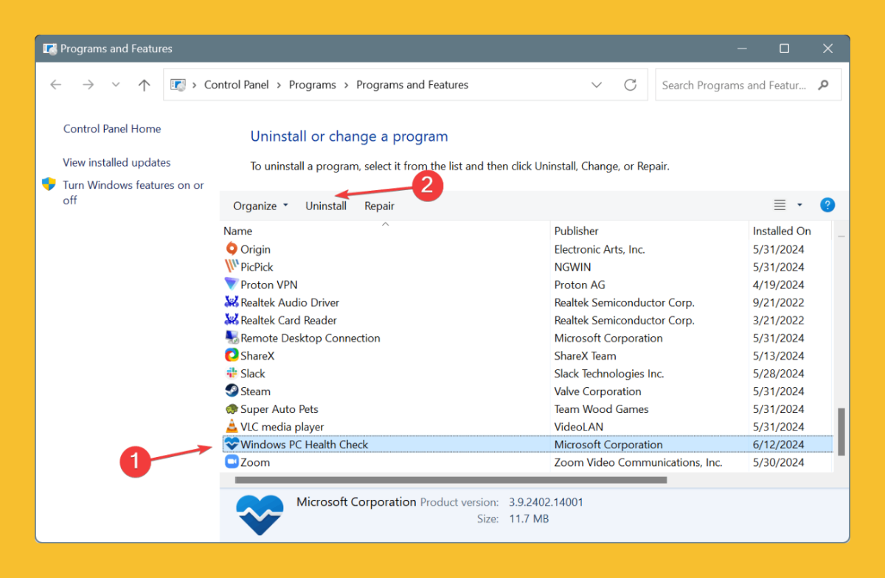Click the vertical scrollbar thumb

tap(841, 432)
